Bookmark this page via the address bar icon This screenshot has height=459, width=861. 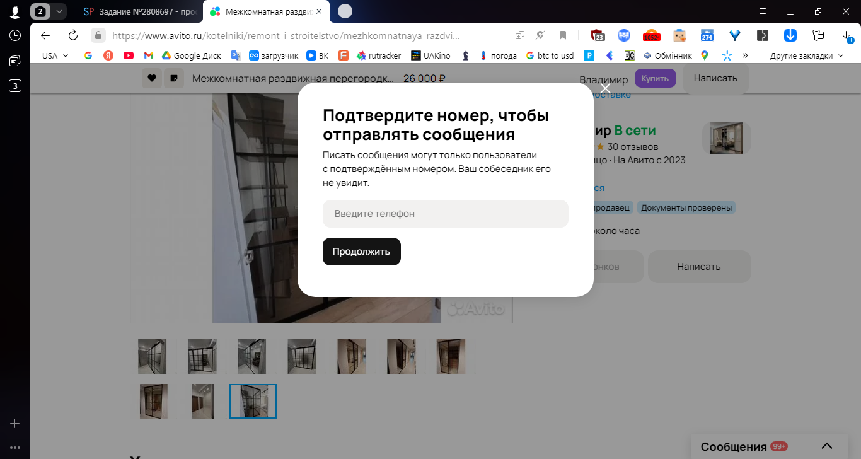[563, 35]
